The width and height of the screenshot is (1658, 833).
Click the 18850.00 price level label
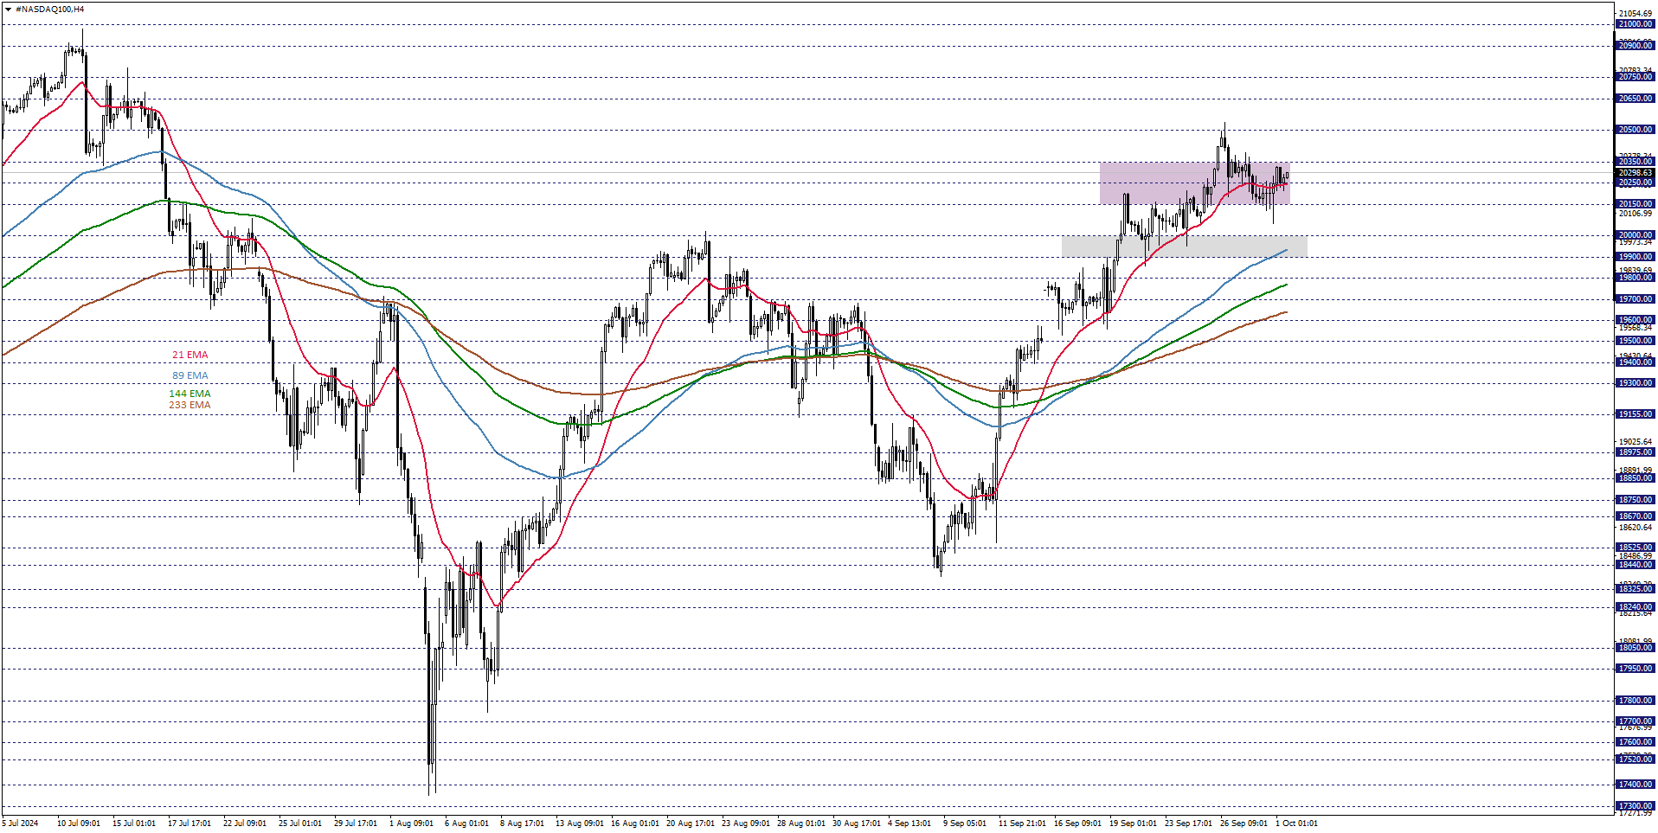tap(1636, 478)
